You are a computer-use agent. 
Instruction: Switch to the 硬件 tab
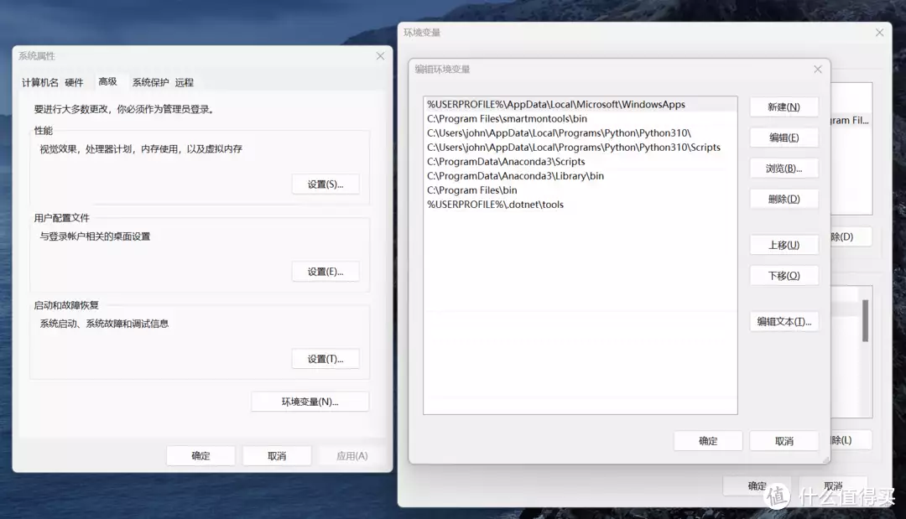click(74, 82)
